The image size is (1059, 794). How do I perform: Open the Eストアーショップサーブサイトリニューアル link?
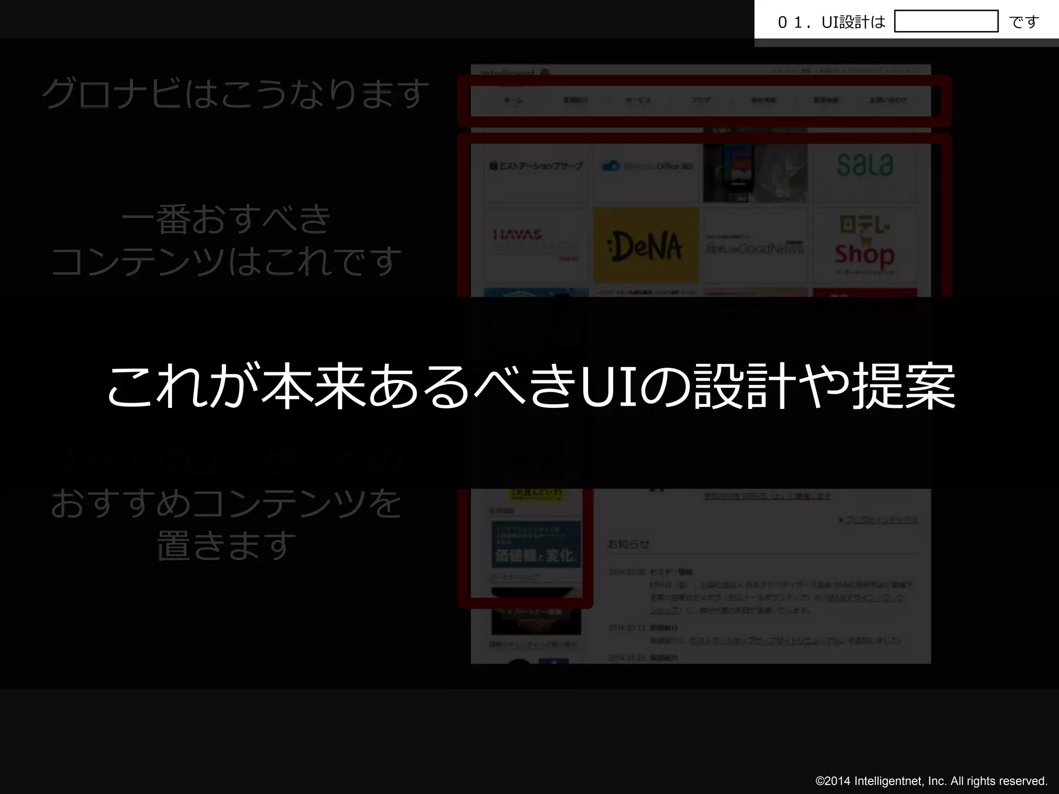767,640
